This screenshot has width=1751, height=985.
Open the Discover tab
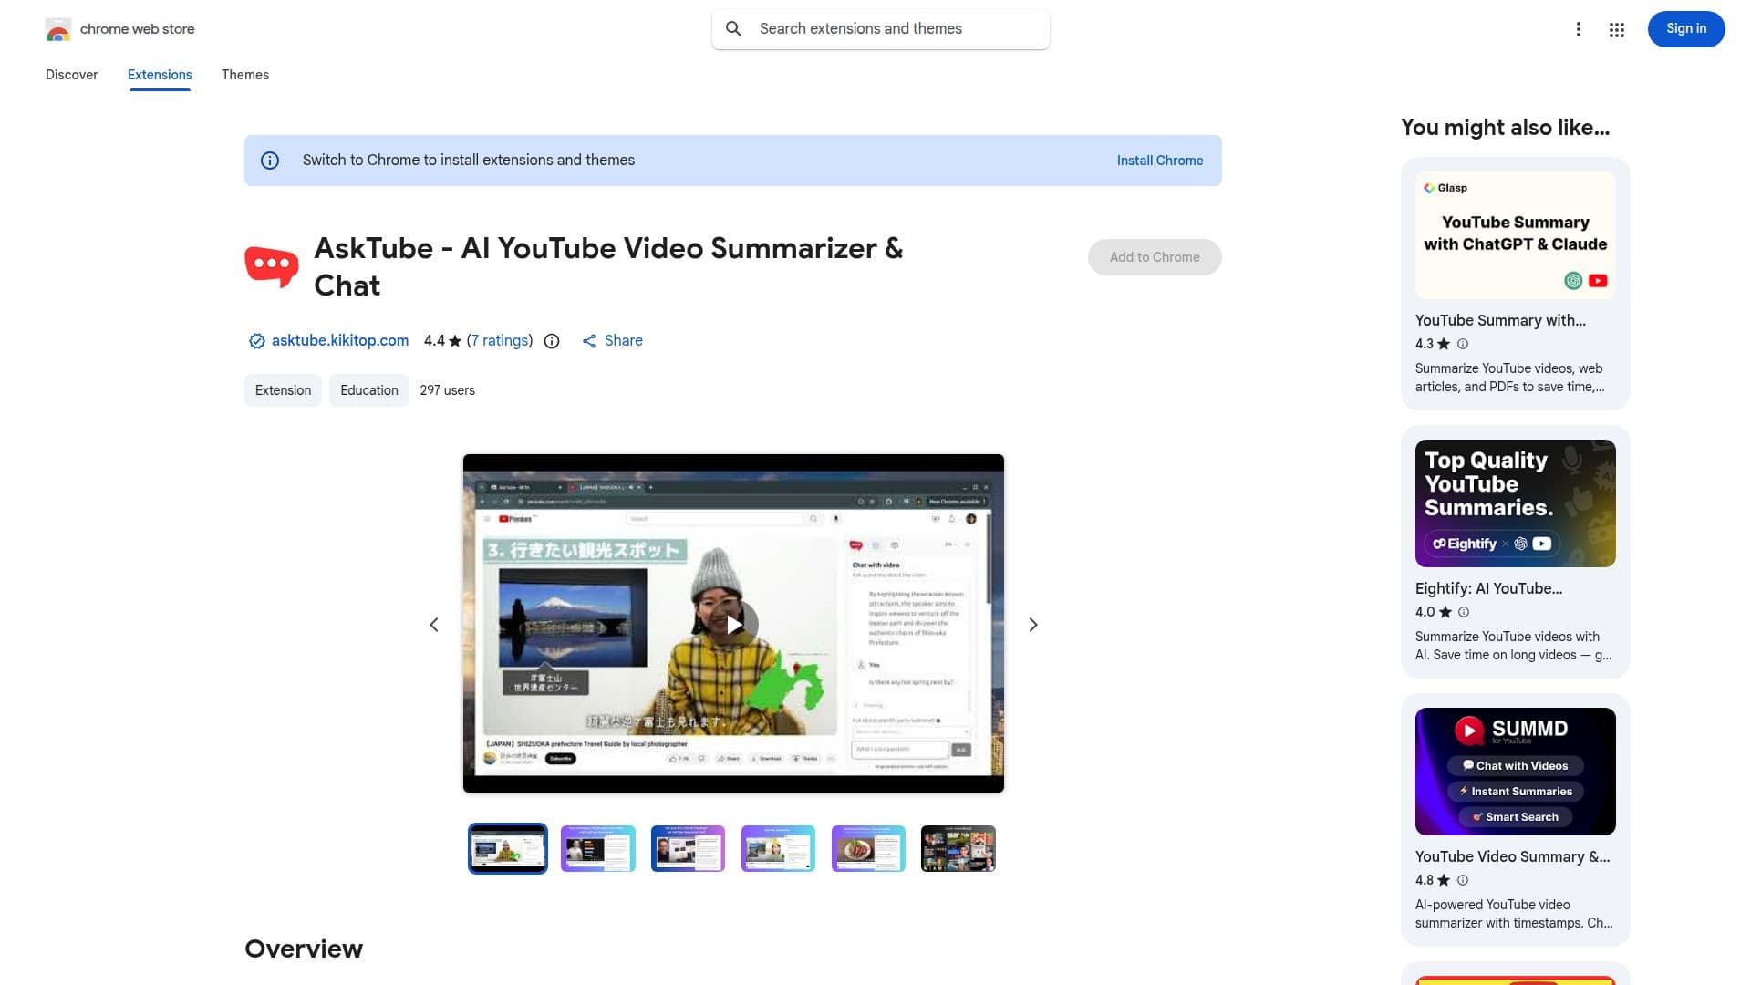tap(72, 75)
